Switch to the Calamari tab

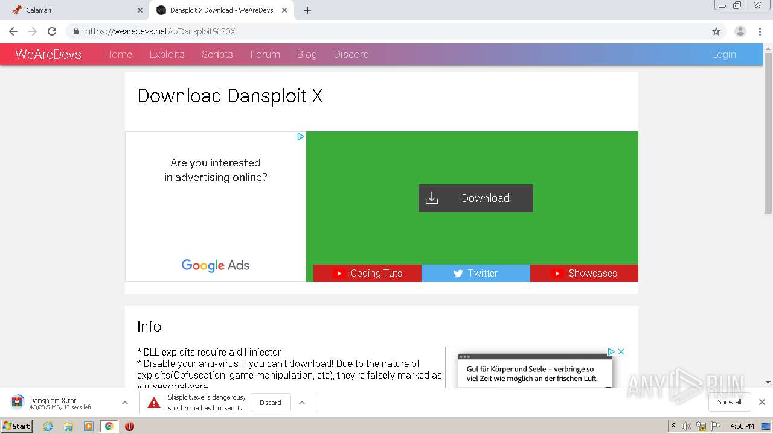pyautogui.click(x=75, y=10)
